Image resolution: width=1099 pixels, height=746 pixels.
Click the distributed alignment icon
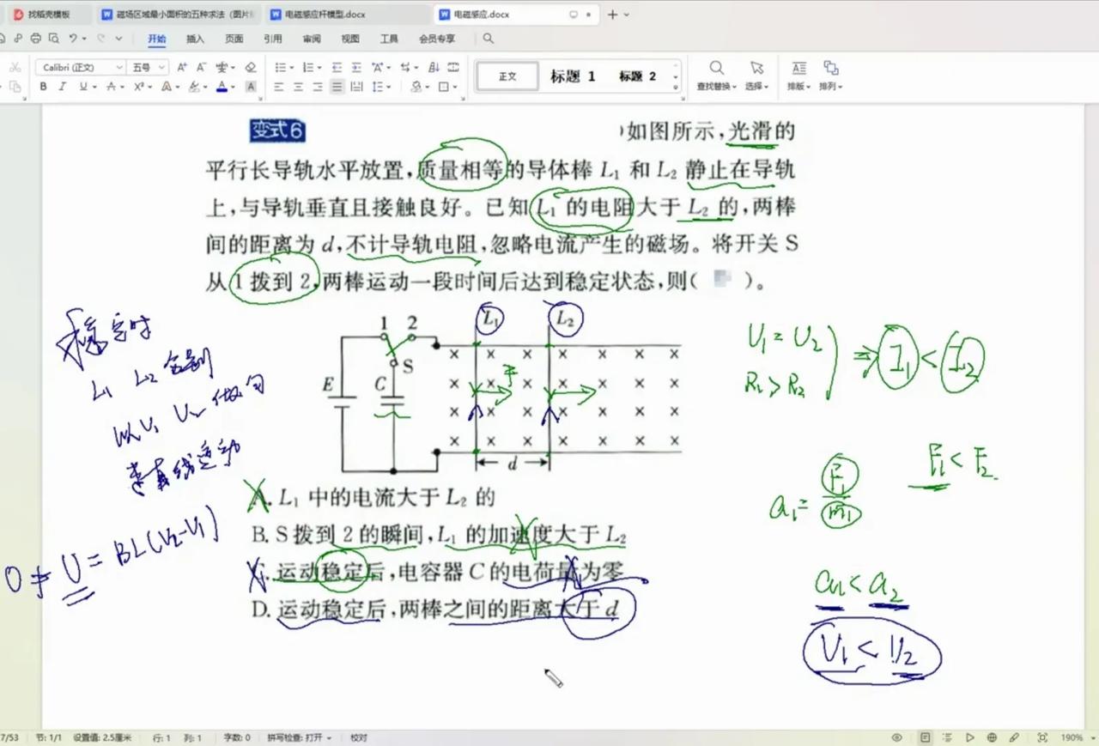pyautogui.click(x=356, y=87)
